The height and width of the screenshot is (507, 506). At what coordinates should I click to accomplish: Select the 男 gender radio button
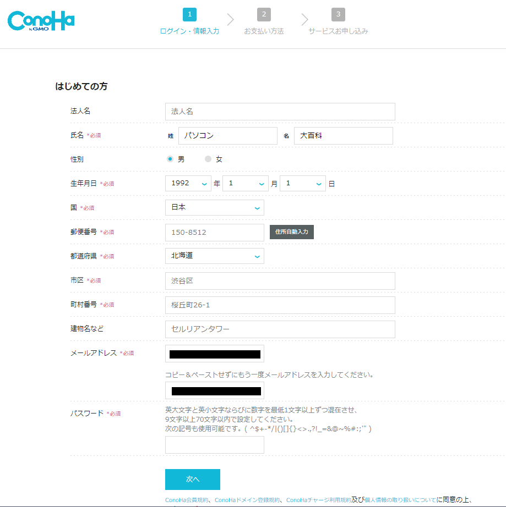(x=170, y=159)
